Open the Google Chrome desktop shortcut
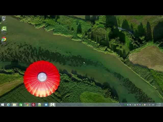Screen dimensions: 163x122 [4, 40]
